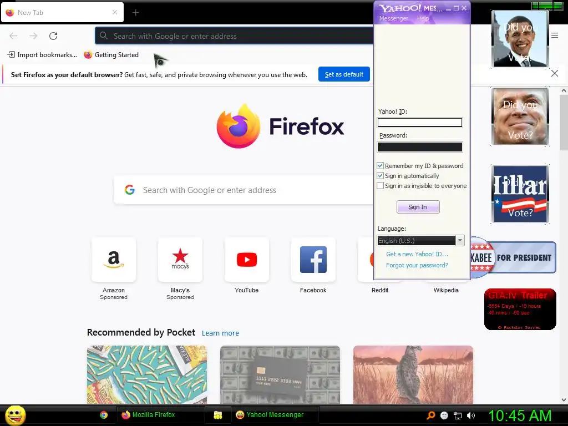
Task: Open the Amazon shortcut tile
Action: pos(114,260)
